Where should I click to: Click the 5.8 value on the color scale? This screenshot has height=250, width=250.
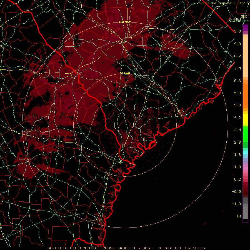(237, 93)
